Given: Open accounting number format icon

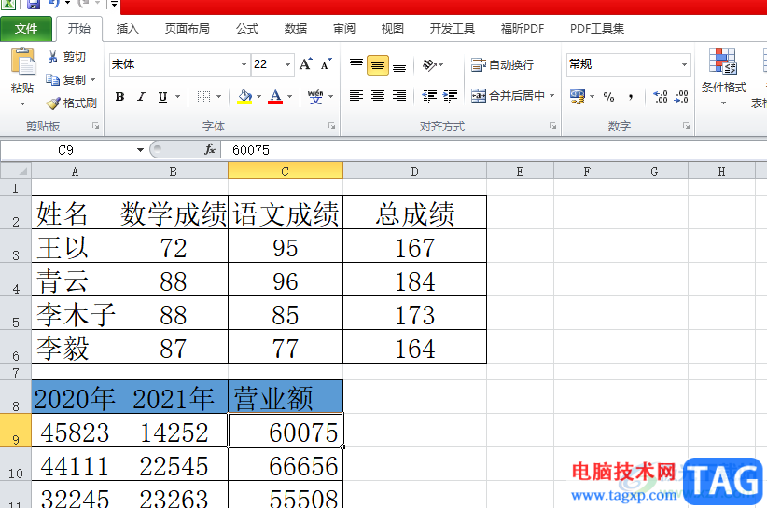Looking at the screenshot, I should (x=578, y=97).
